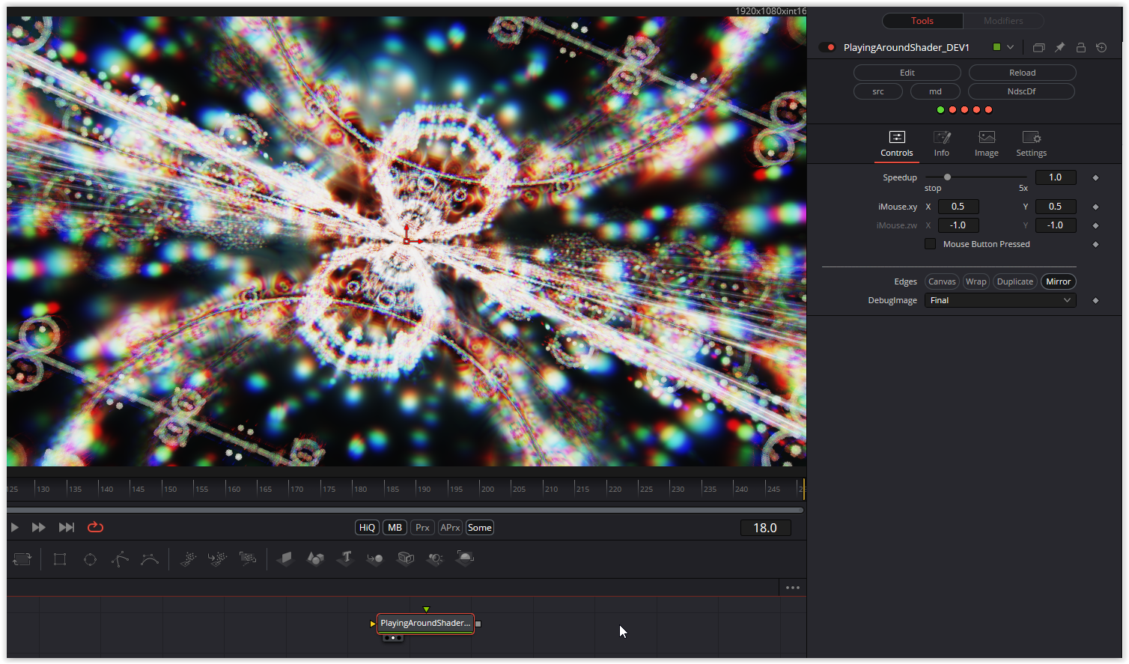
Task: Toggle the Prx proxy button
Action: (422, 528)
